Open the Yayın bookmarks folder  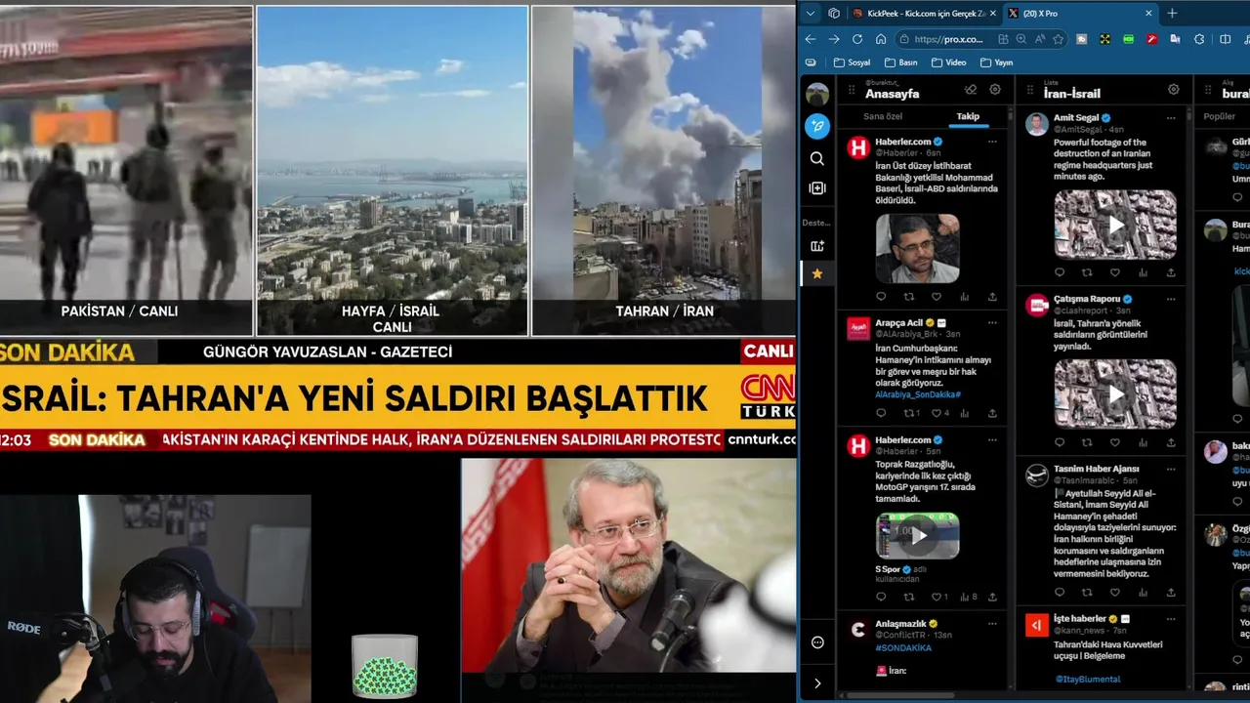[996, 62]
